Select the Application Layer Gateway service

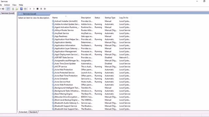[91, 48]
